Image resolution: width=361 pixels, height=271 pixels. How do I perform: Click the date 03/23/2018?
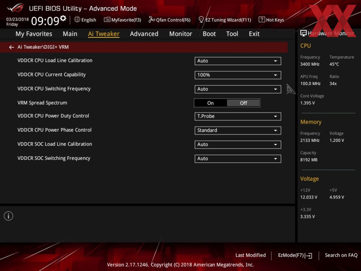(x=18, y=19)
